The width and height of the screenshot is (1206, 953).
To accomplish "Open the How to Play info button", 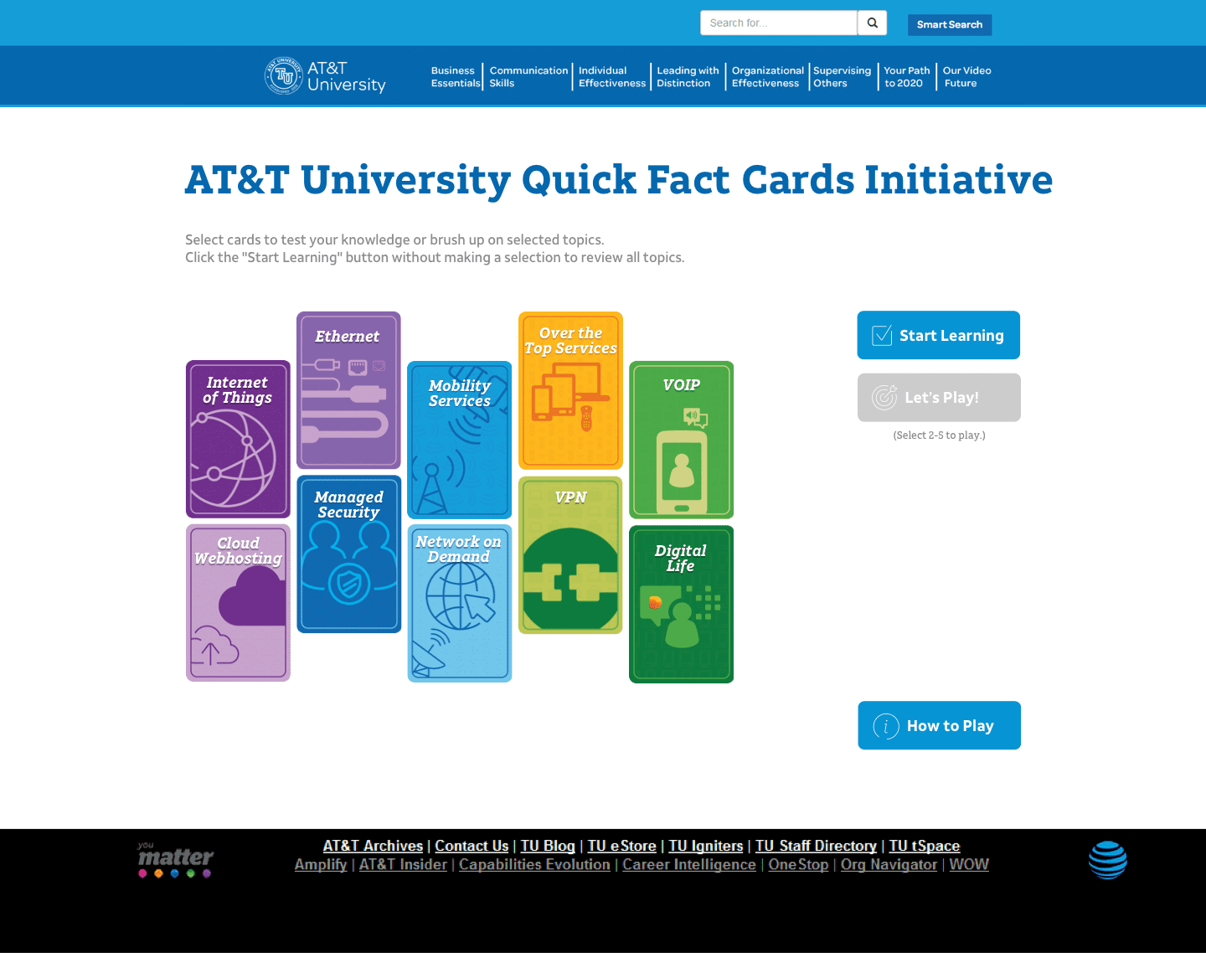I will [939, 725].
